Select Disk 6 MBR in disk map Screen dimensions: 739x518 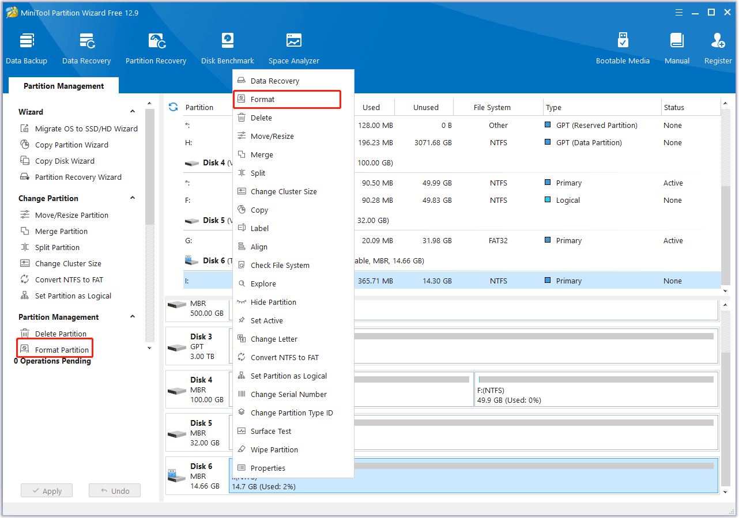[197, 476]
